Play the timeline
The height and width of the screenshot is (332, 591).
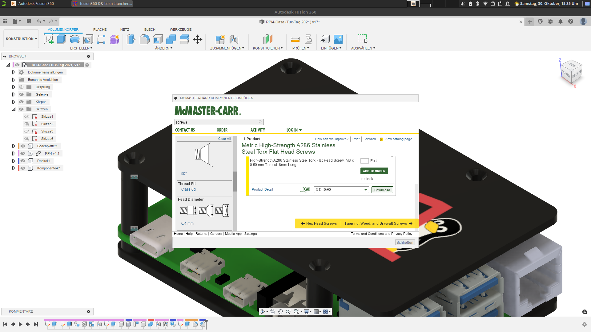[x=21, y=324]
